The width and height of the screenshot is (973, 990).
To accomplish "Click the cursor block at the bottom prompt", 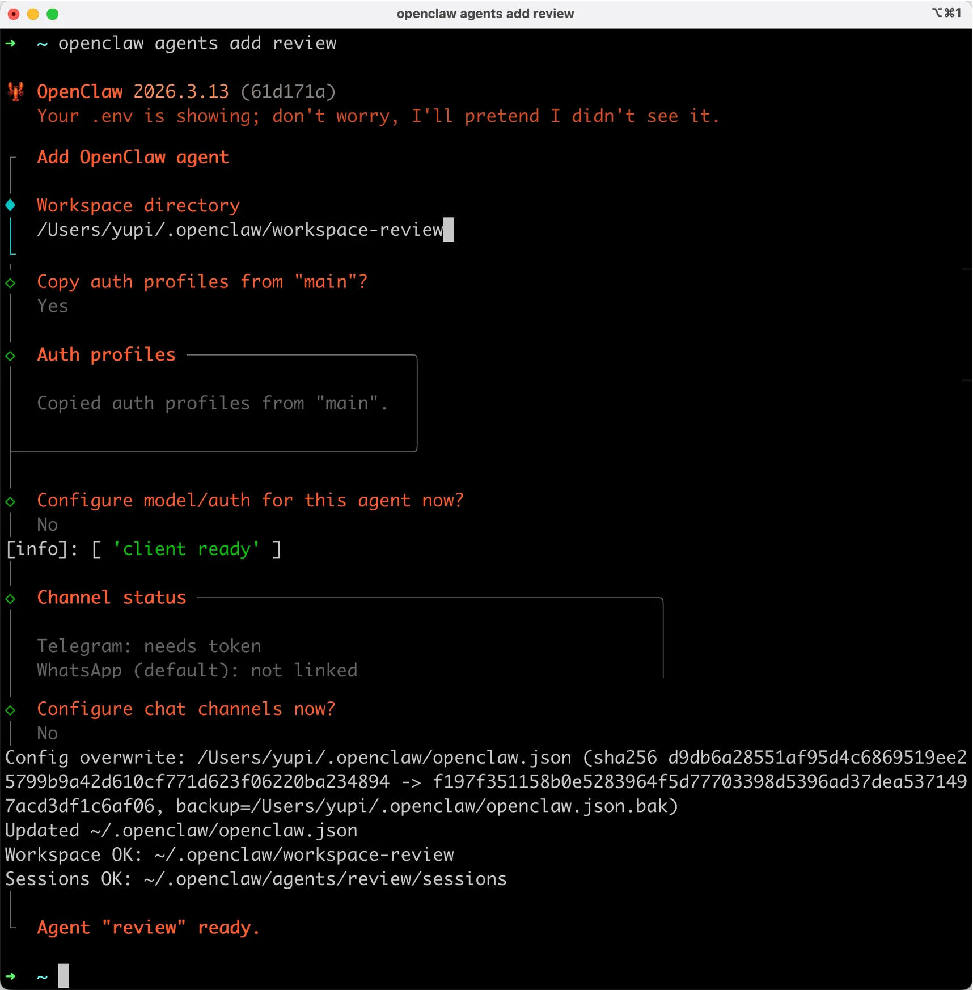I will pyautogui.click(x=64, y=976).
